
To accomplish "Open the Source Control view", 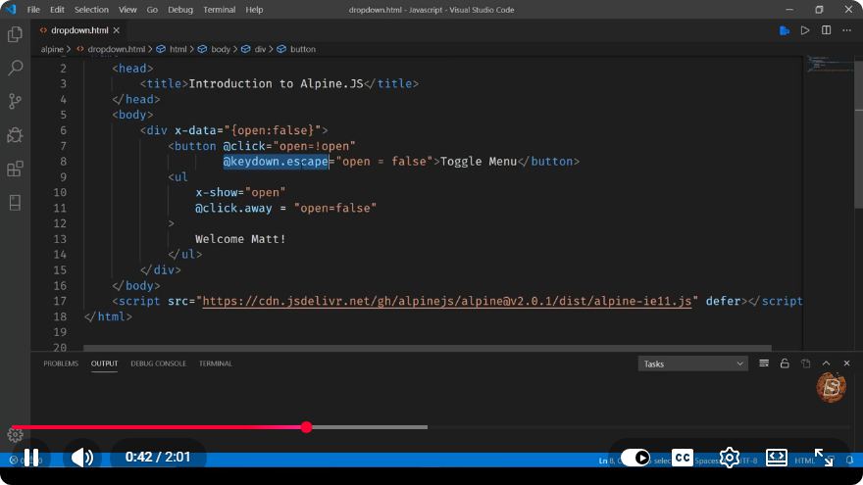I will click(15, 101).
